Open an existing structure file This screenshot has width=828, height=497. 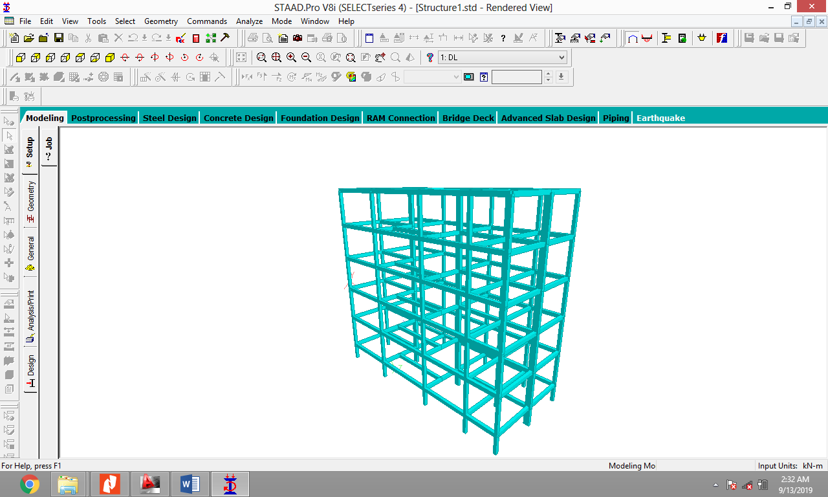click(x=29, y=38)
